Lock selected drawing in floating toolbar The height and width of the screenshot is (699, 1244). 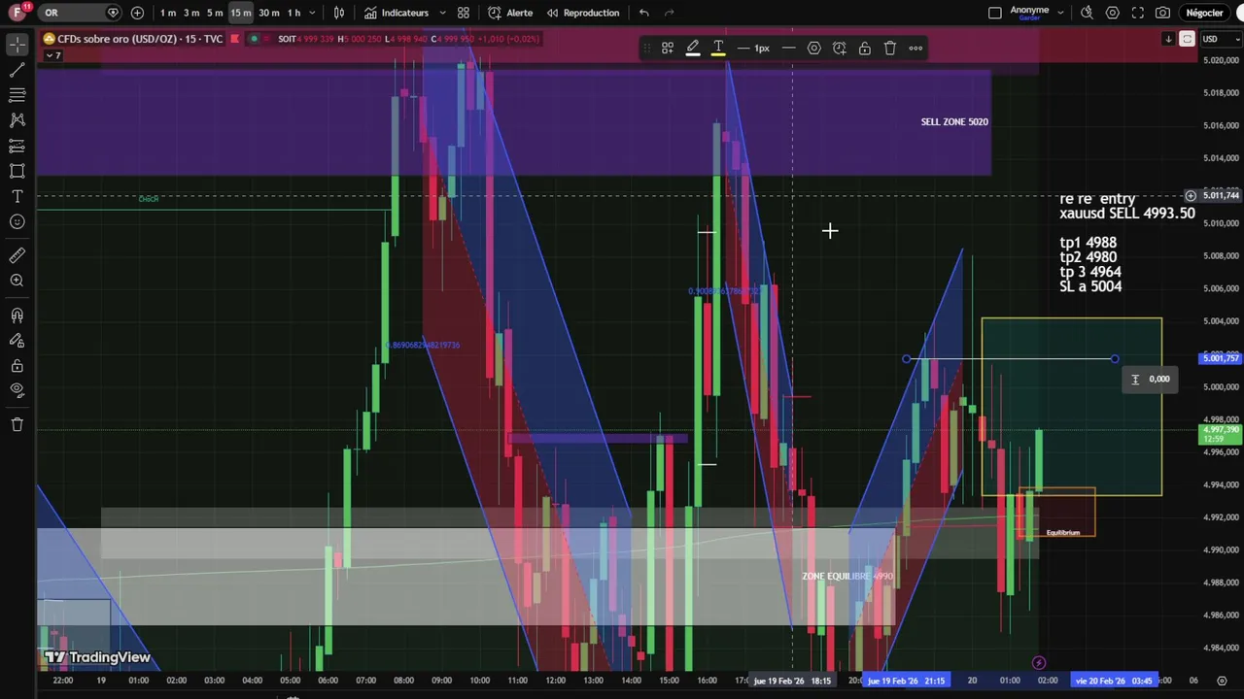click(x=865, y=48)
